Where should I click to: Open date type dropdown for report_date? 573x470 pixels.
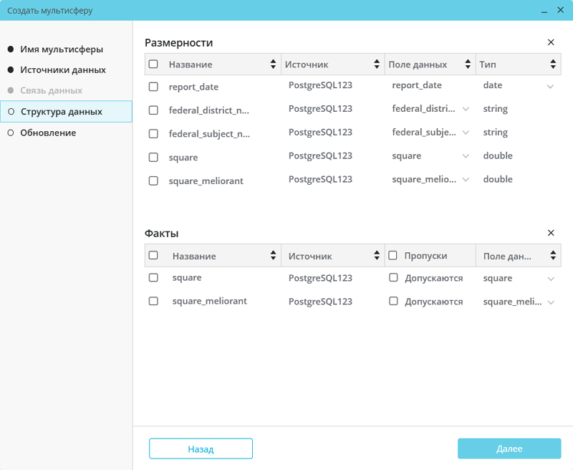pyautogui.click(x=550, y=87)
